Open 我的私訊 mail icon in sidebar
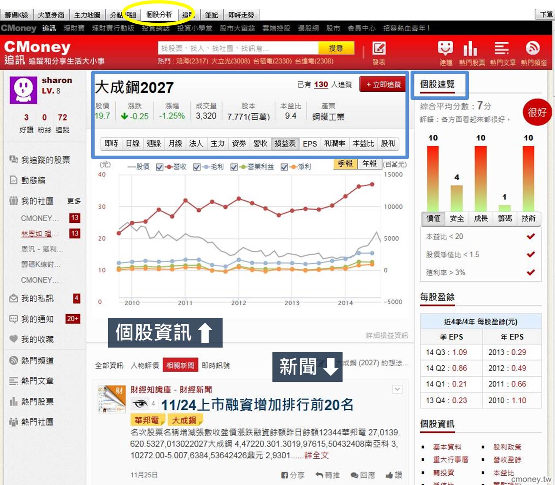The image size is (555, 485). click(13, 298)
